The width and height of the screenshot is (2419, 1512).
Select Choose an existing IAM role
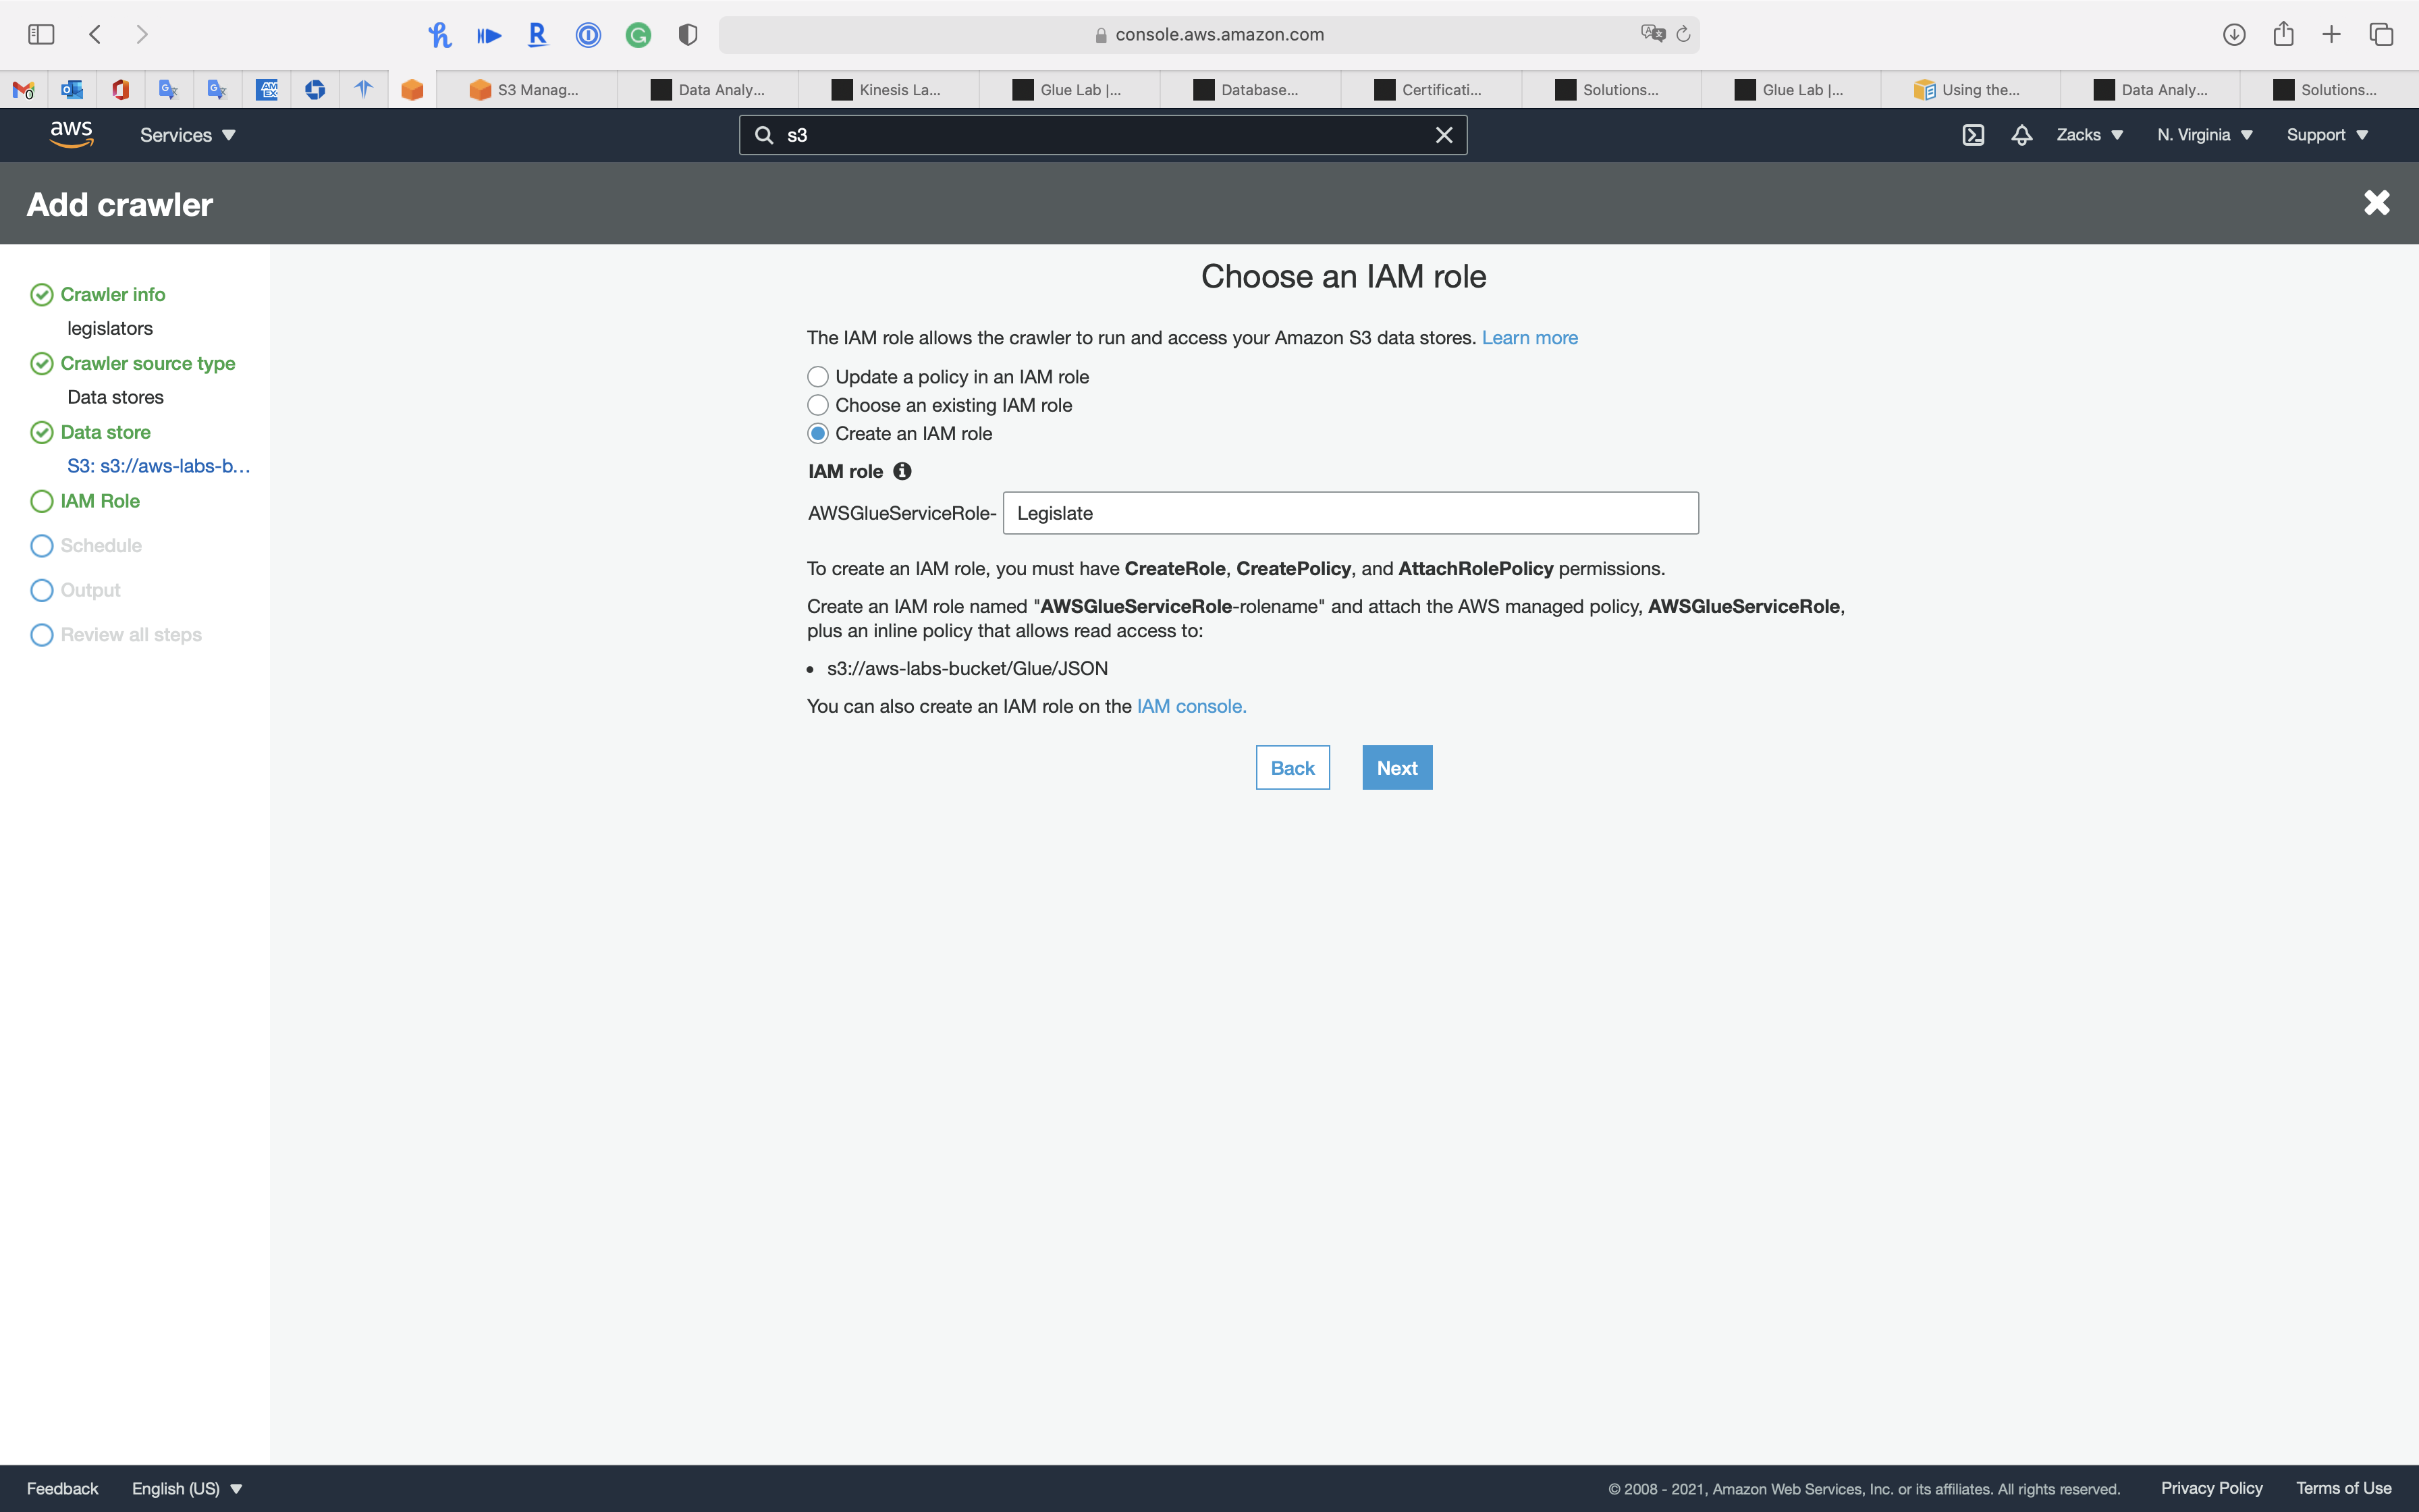(x=817, y=405)
